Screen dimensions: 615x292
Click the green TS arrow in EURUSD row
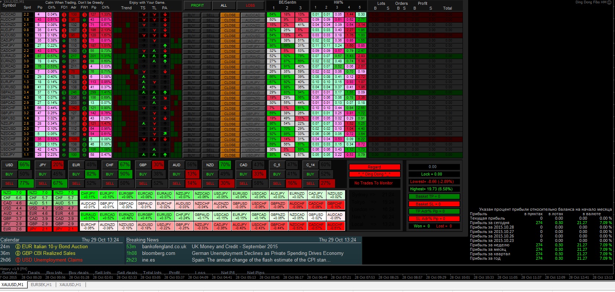point(144,88)
